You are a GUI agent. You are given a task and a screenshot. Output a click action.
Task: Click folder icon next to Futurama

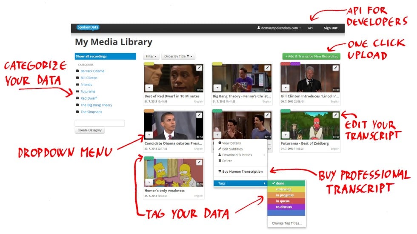77,91
